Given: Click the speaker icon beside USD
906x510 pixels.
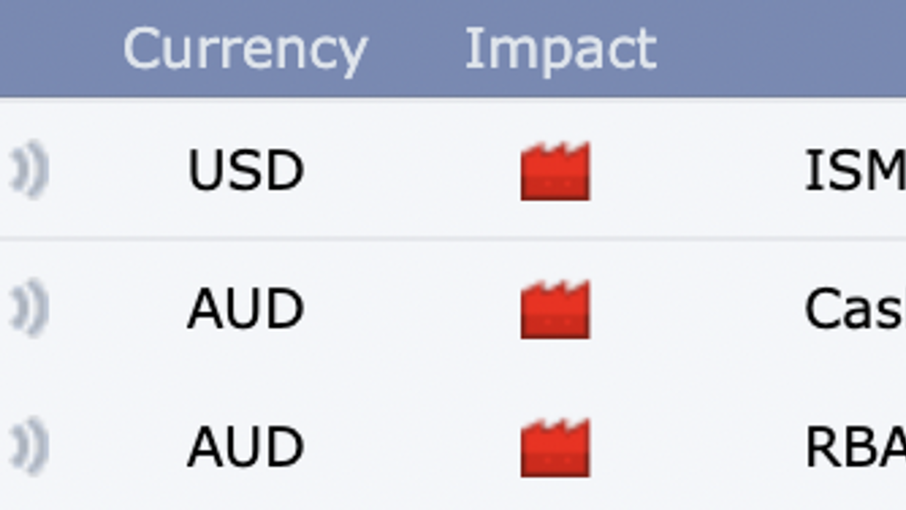Looking at the screenshot, I should click(x=30, y=171).
